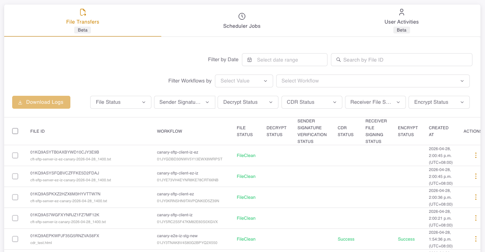Viewport: 485px width, 252px height.
Task: Click the Scheduler Jobs clock icon
Action: [x=242, y=16]
